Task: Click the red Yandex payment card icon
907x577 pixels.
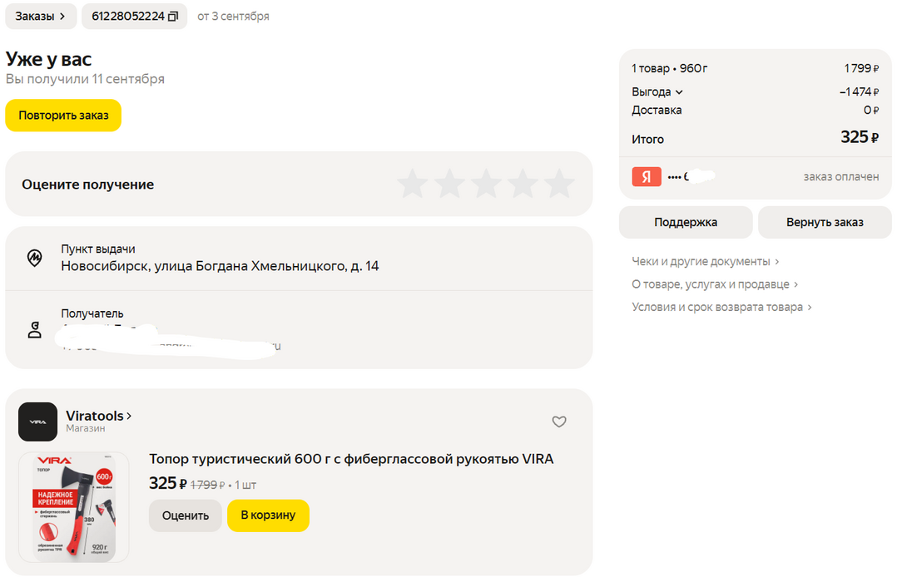Action: tap(646, 176)
